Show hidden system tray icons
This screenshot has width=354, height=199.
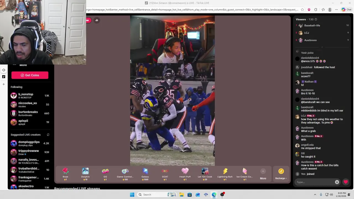coord(315,195)
